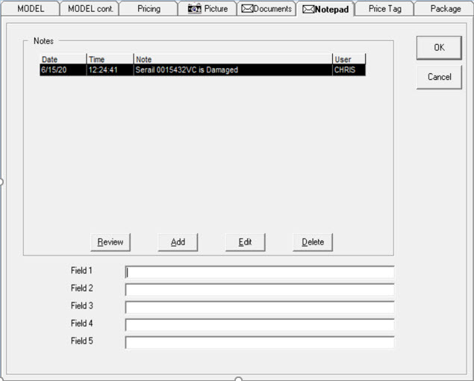
Task: Click the User column header
Action: point(349,59)
